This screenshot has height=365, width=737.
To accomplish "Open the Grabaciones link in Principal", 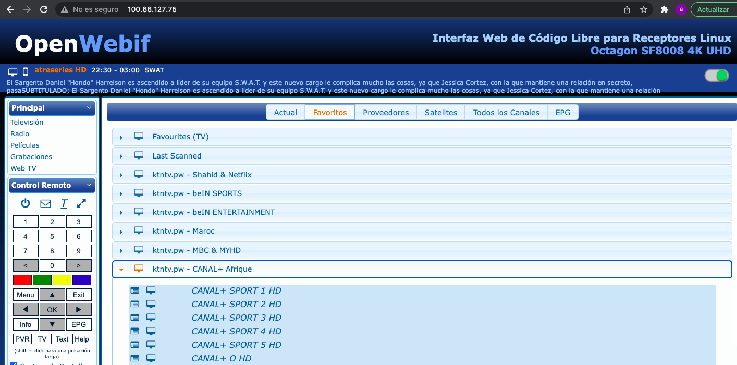I will tap(31, 156).
